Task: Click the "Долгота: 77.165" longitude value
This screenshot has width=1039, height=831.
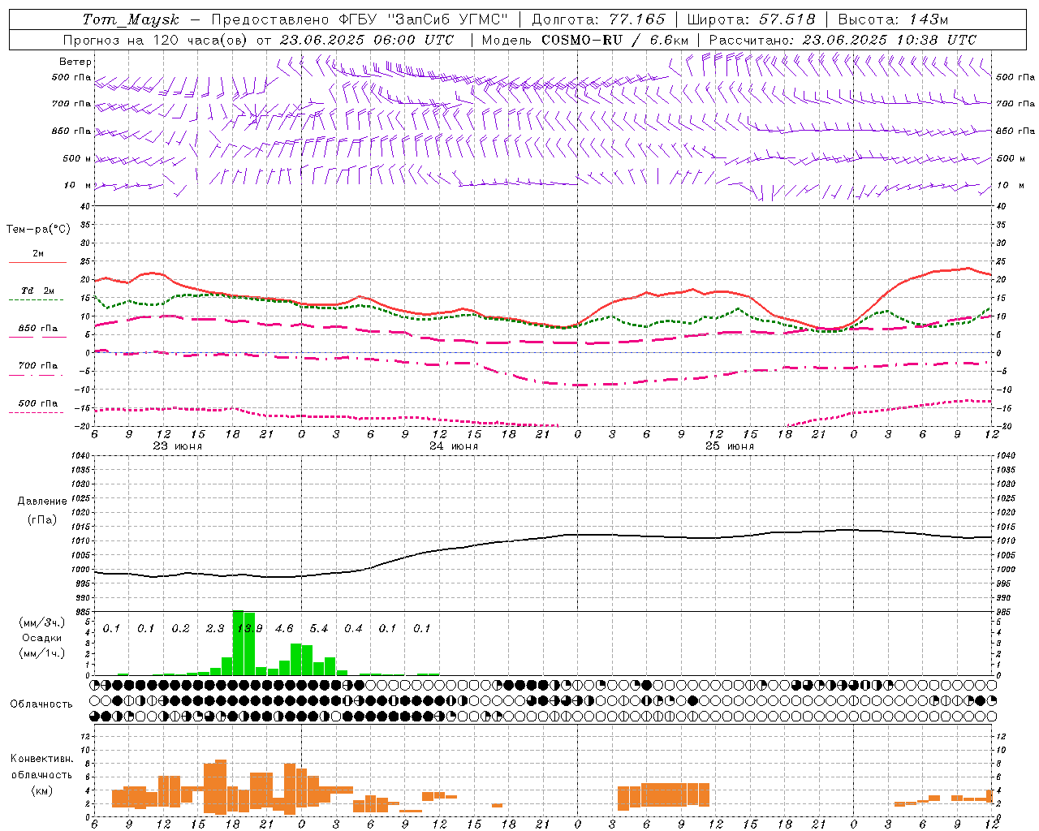Action: point(597,19)
